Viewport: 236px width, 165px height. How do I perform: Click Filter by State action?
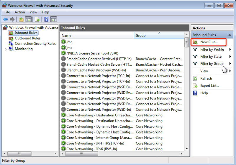[211, 57]
